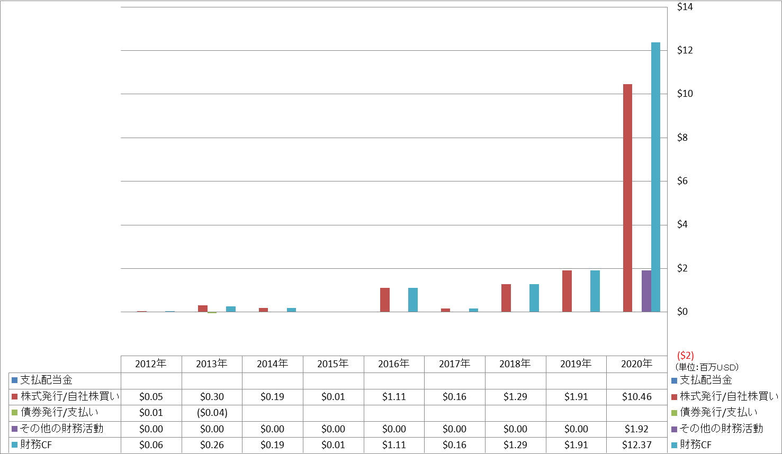The height and width of the screenshot is (454, 782).
Task: Select the purple 2020 その他の財務活動 bar
Action: [646, 291]
